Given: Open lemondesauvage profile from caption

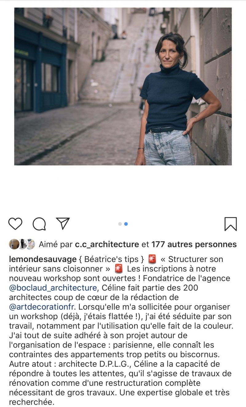Looking at the screenshot, I should coord(43,259).
